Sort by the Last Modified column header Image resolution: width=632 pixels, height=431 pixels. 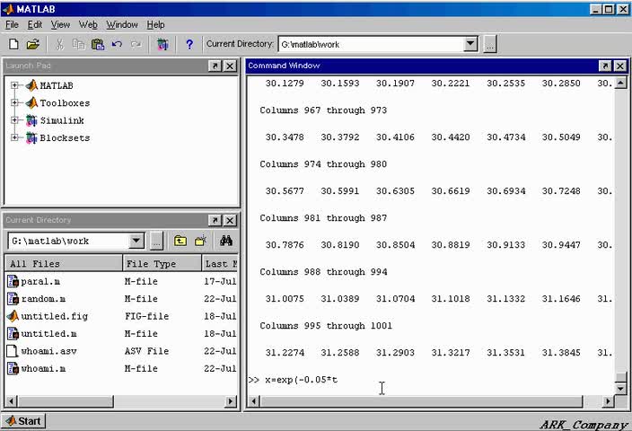click(x=220, y=264)
